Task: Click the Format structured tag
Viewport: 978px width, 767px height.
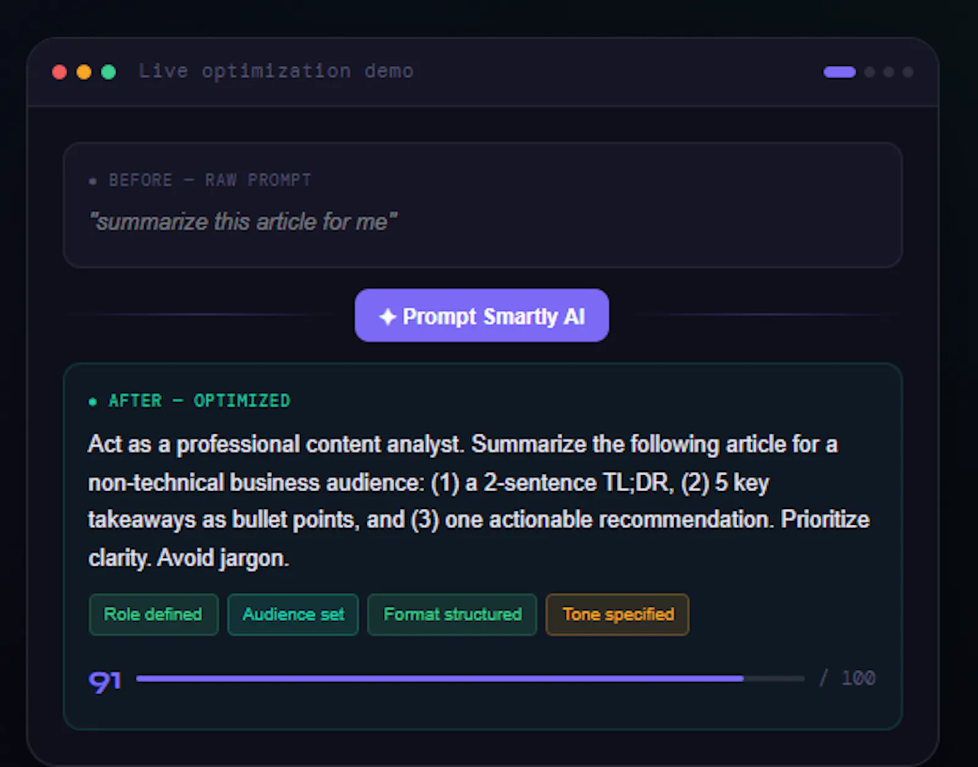Action: 452,615
